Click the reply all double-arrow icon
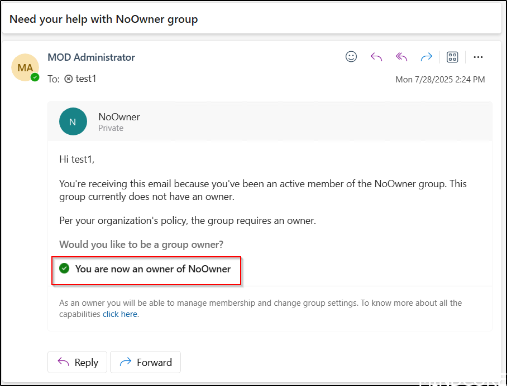Screen dimensions: 507x386 tap(401, 57)
